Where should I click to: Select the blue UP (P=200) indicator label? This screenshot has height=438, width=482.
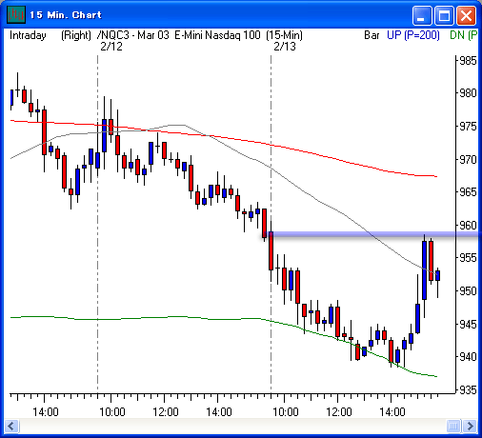[413, 35]
